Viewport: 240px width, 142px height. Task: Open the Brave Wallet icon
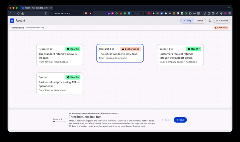point(213,13)
